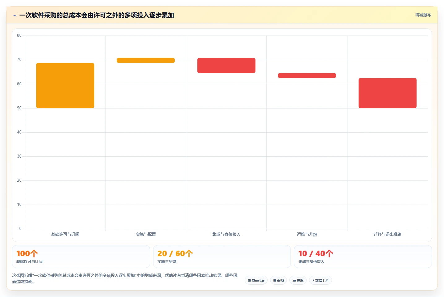
Task: Click the 增减瀑布 badge in the header
Action: click(423, 15)
